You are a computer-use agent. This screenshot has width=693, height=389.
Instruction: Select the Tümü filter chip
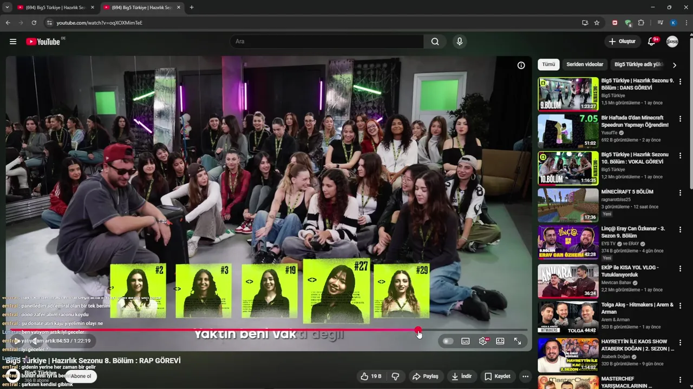(548, 64)
